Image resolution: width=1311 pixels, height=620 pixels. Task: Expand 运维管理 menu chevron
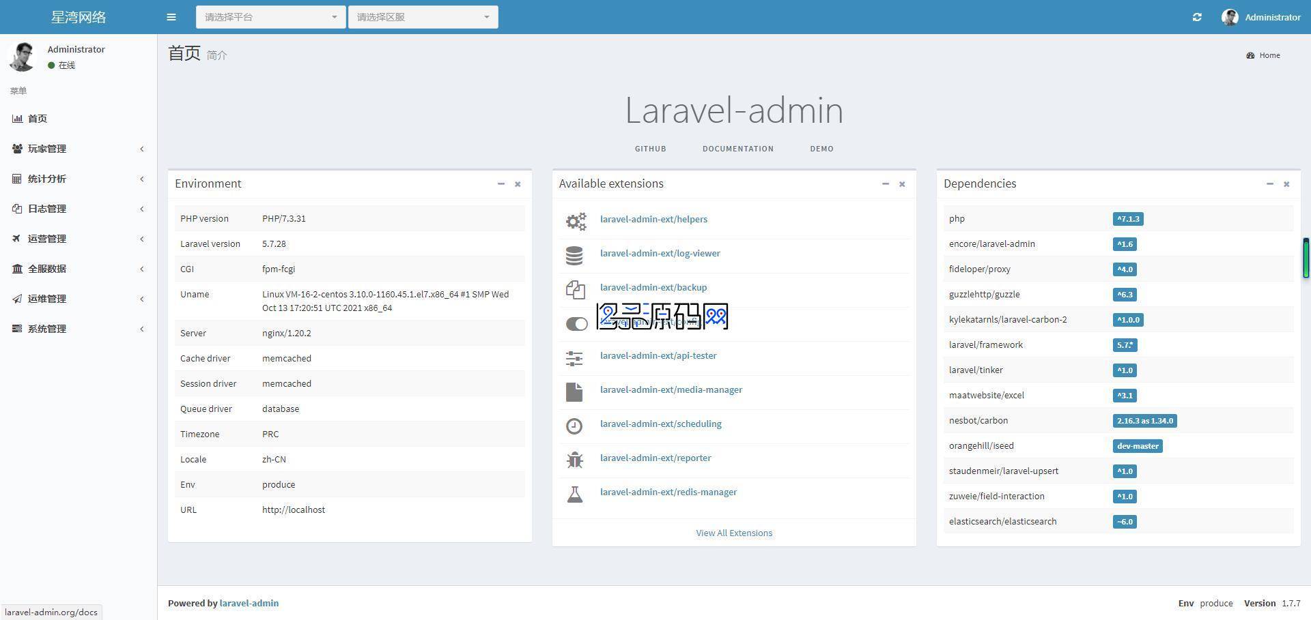coord(142,299)
